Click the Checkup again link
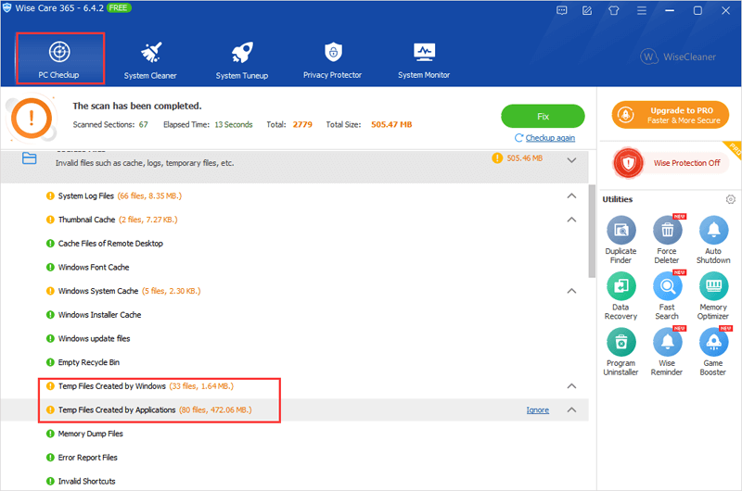 pyautogui.click(x=550, y=138)
